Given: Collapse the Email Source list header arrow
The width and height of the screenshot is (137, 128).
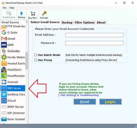Looking at the screenshot, I should [27, 22].
